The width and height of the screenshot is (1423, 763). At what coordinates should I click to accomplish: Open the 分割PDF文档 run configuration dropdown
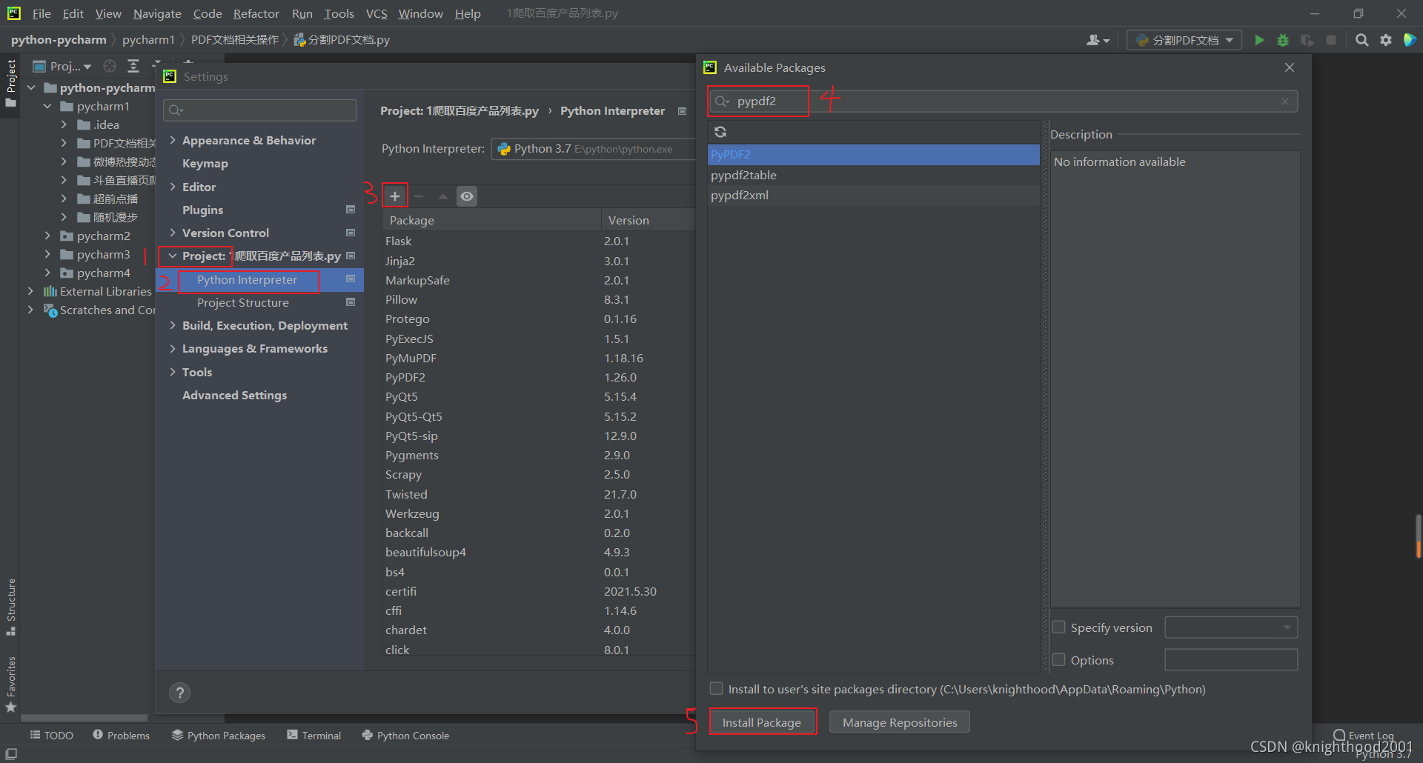[1184, 40]
